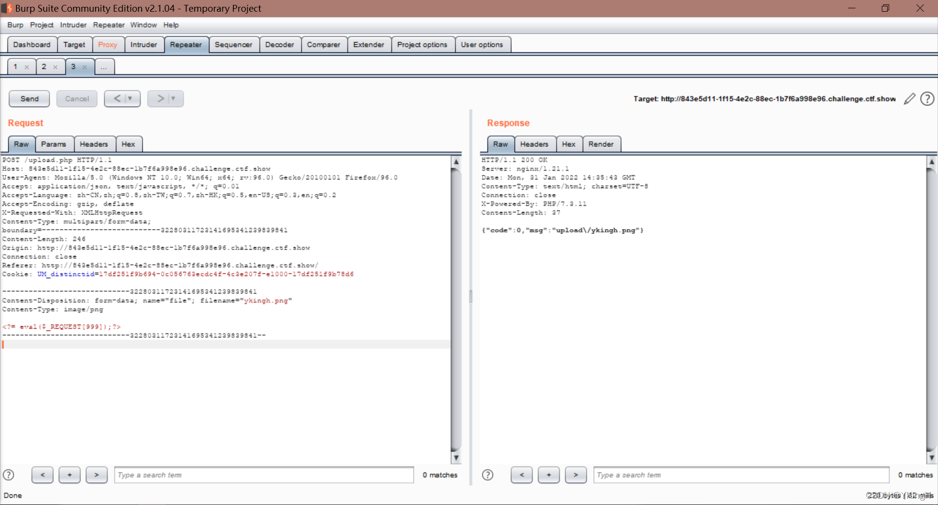This screenshot has width=938, height=505.
Task: Switch to the Proxy tab
Action: [x=107, y=44]
